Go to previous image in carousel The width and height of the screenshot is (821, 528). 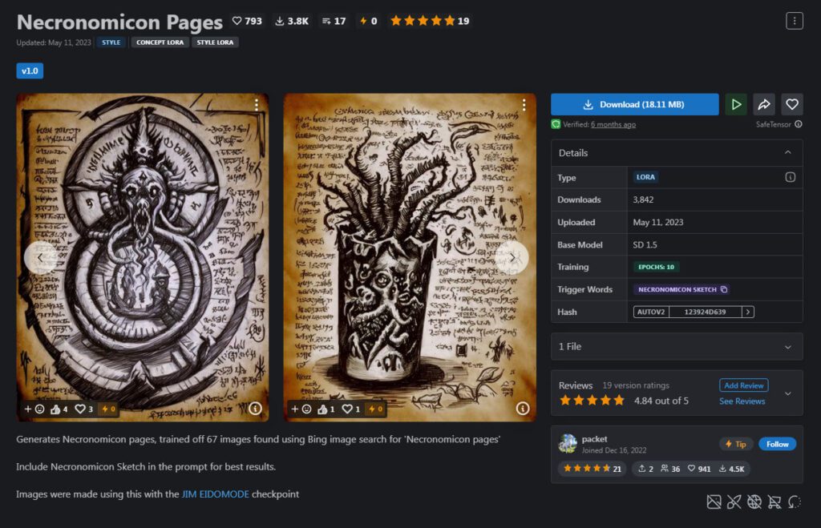(x=40, y=257)
